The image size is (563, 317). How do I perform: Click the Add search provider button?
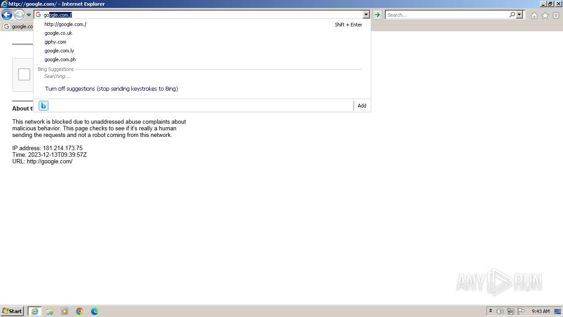coord(362,106)
